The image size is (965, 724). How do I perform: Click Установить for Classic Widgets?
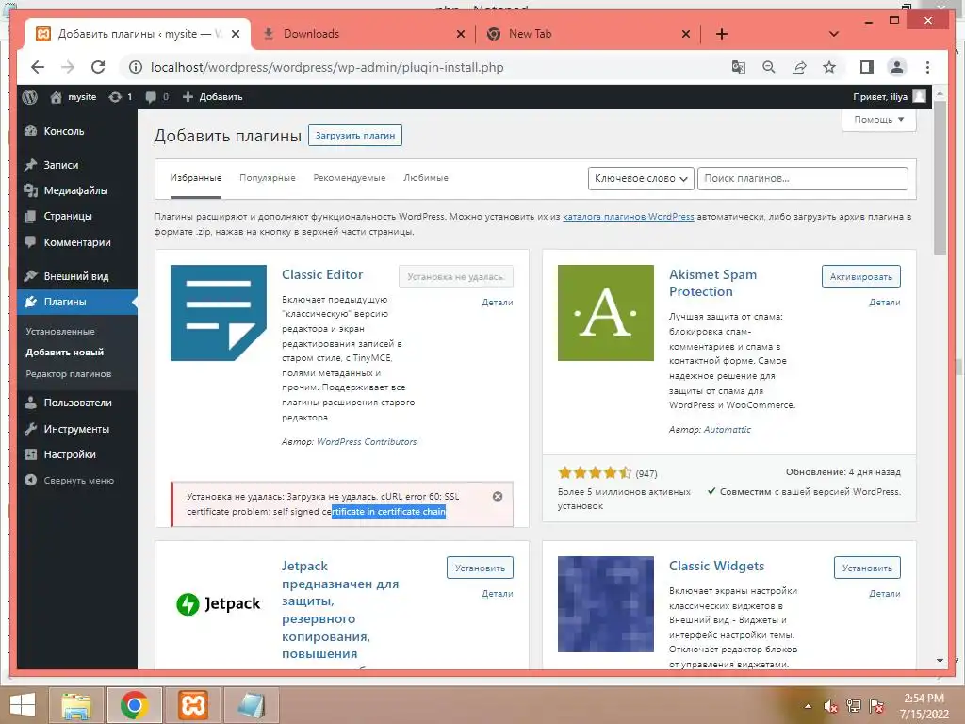[867, 568]
